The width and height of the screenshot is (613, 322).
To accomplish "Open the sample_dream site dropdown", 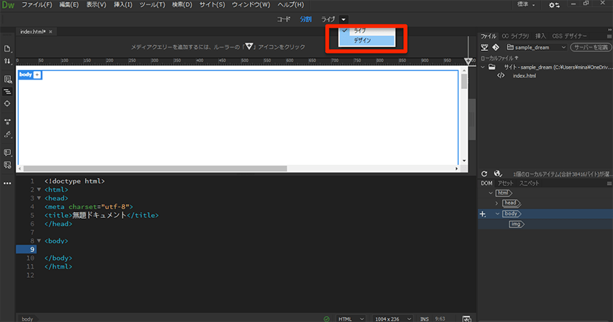I will 537,47.
